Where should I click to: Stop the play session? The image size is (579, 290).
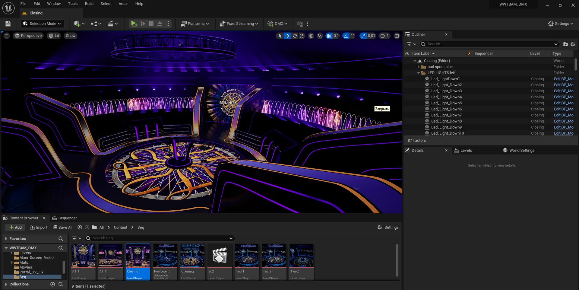151,24
